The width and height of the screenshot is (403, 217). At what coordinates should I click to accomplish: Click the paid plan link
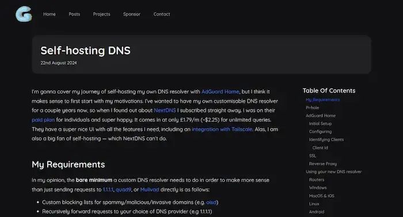(43, 119)
